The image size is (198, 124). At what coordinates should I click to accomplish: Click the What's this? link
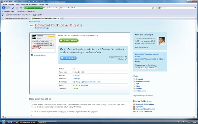pyautogui.click(x=122, y=59)
